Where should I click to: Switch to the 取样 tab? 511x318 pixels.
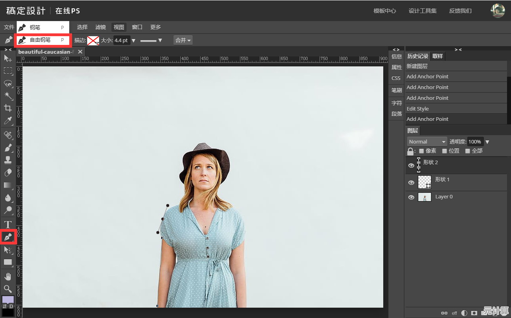tap(438, 56)
